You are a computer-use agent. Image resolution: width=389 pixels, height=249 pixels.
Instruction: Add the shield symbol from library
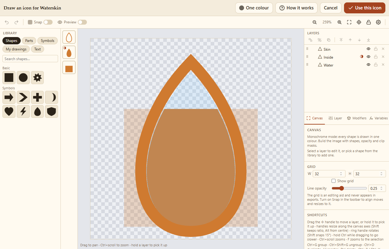pos(52,111)
